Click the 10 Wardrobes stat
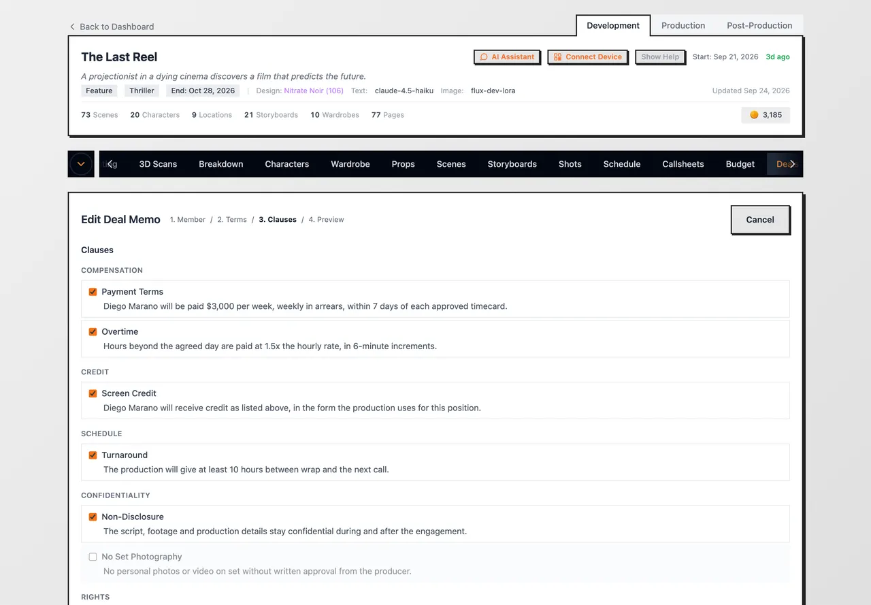The height and width of the screenshot is (605, 871). tap(335, 115)
